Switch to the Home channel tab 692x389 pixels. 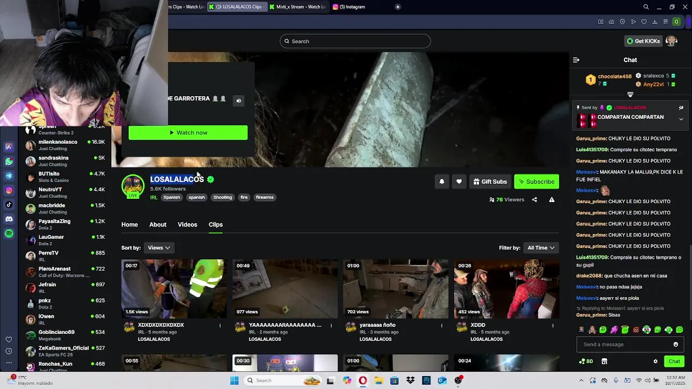click(129, 224)
